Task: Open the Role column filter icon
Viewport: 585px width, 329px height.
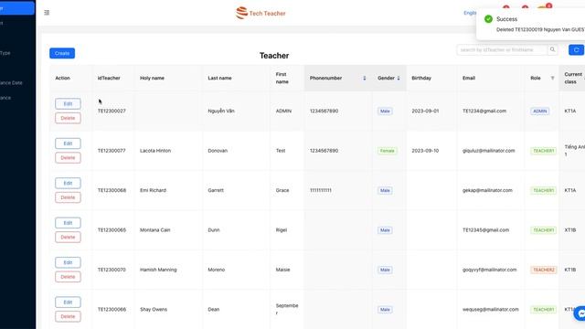Action: coord(552,78)
